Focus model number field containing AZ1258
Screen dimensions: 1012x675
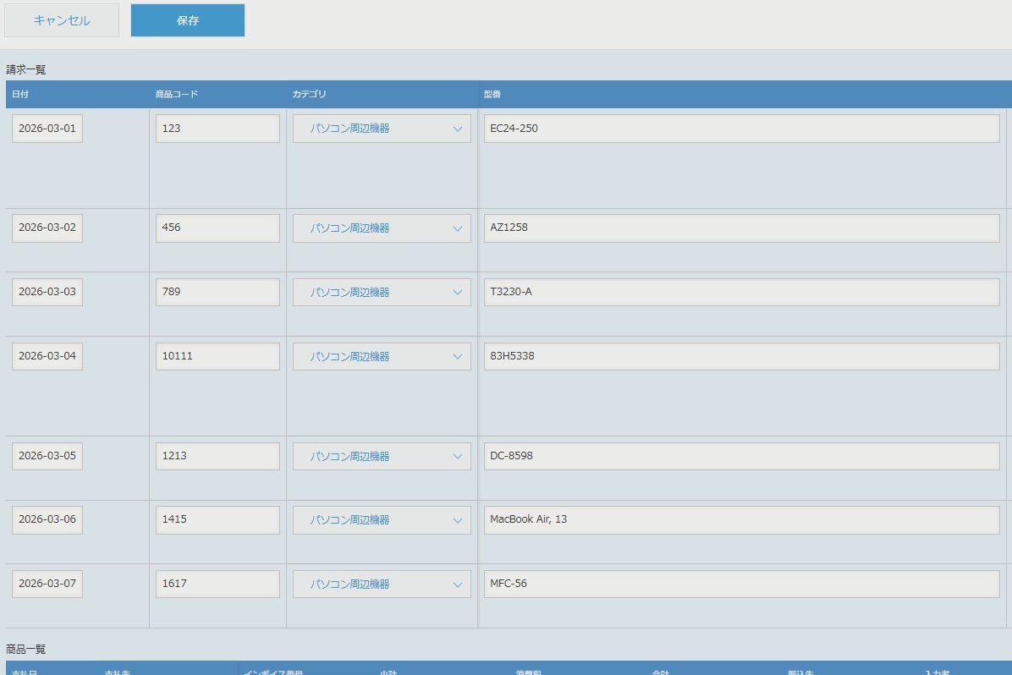pyautogui.click(x=741, y=228)
